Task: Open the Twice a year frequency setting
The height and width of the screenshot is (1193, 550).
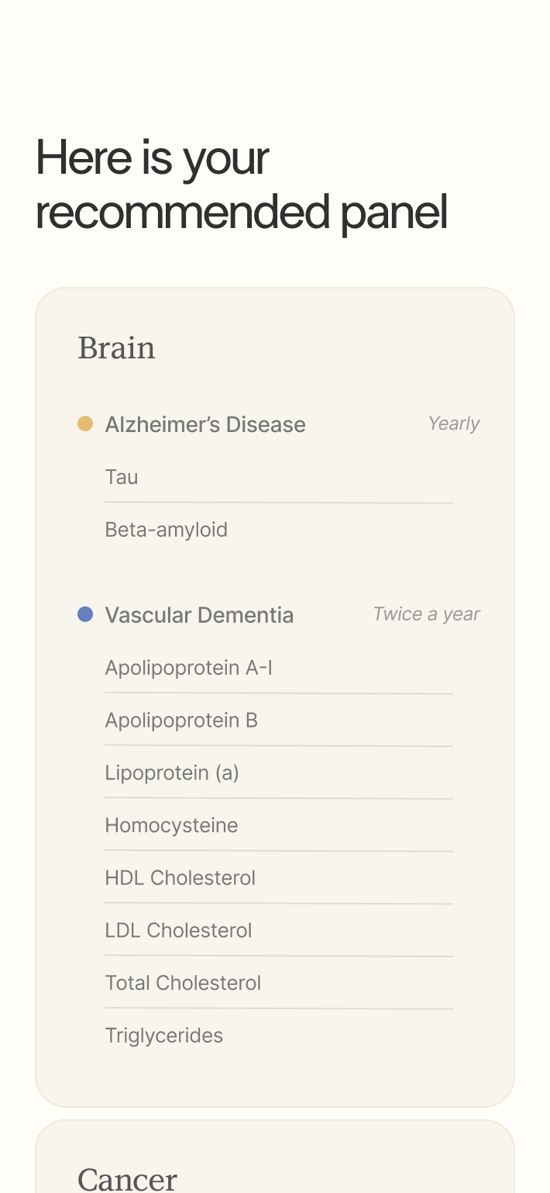Action: (427, 614)
